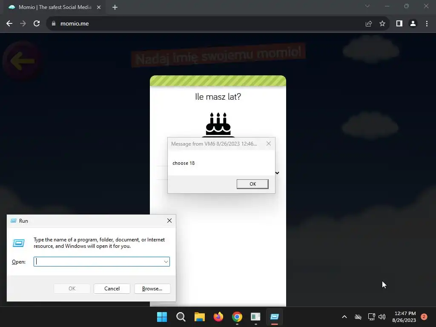Bookmark this page with the star icon
Viewport: 436px width, 327px height.
pos(382,24)
